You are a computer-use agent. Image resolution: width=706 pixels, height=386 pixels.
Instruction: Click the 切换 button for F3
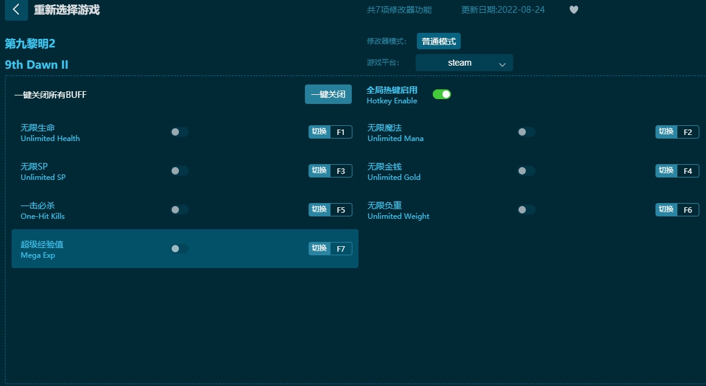pos(320,170)
